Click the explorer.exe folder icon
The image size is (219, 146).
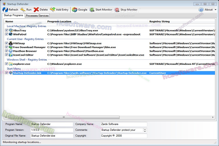[11, 64]
